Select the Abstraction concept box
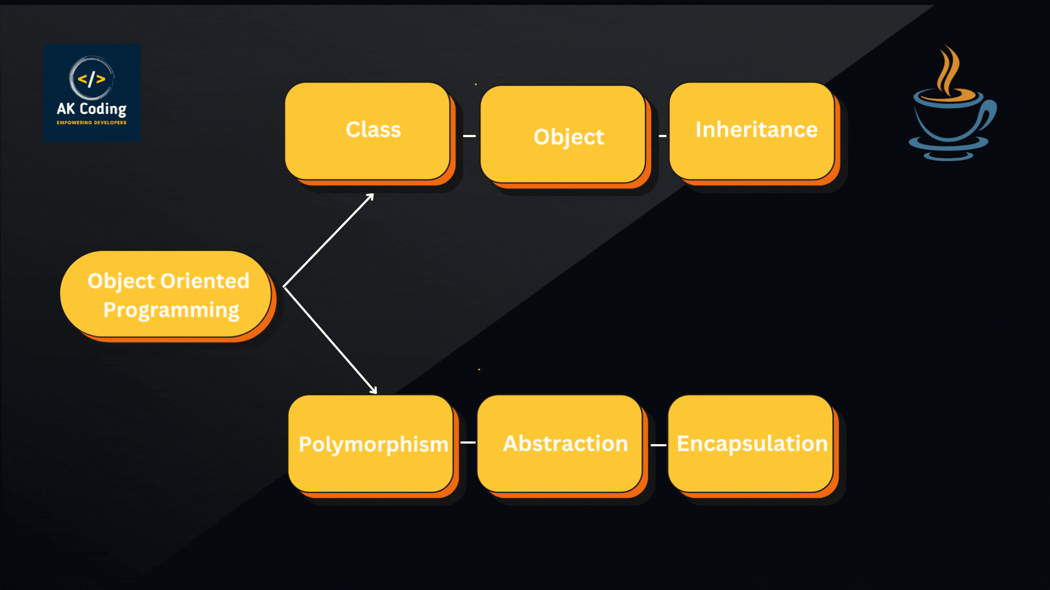 565,443
